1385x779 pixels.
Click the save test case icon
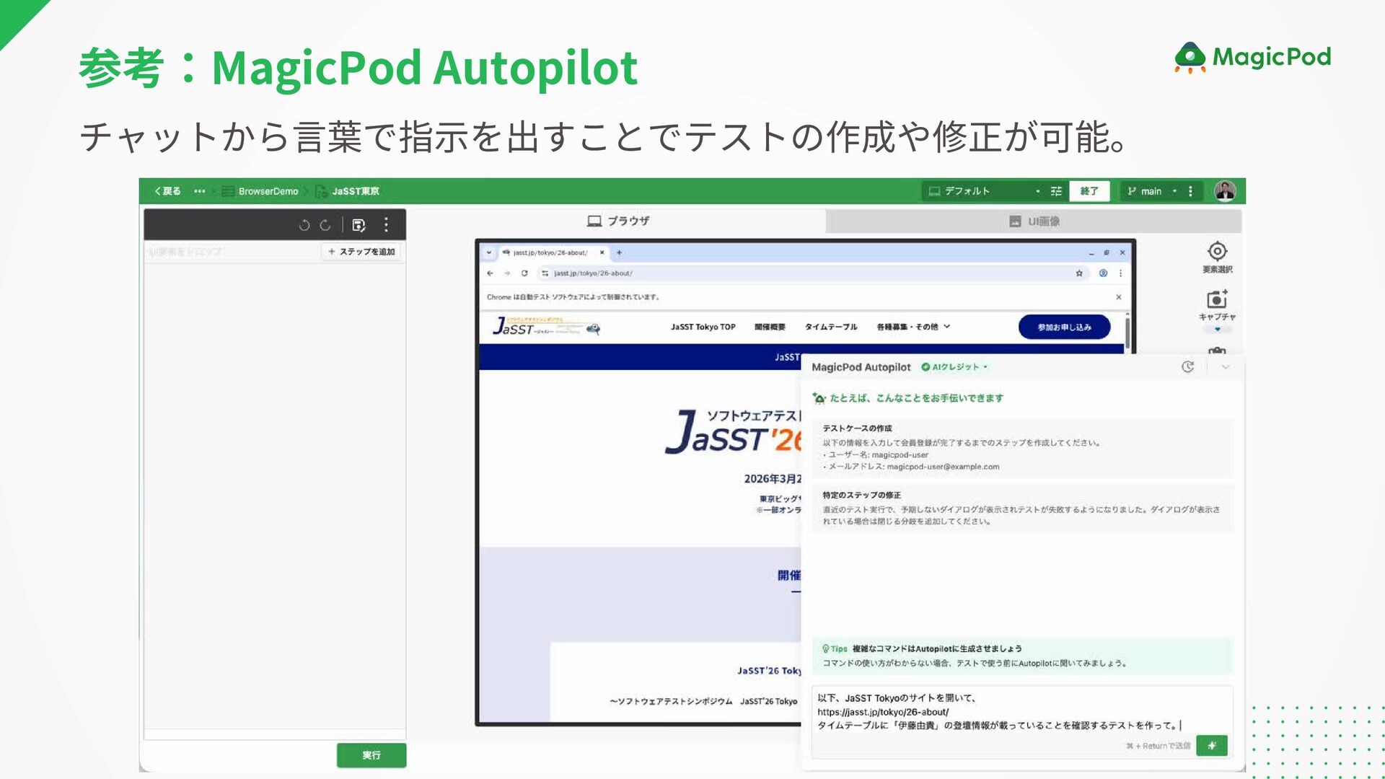coord(359,225)
